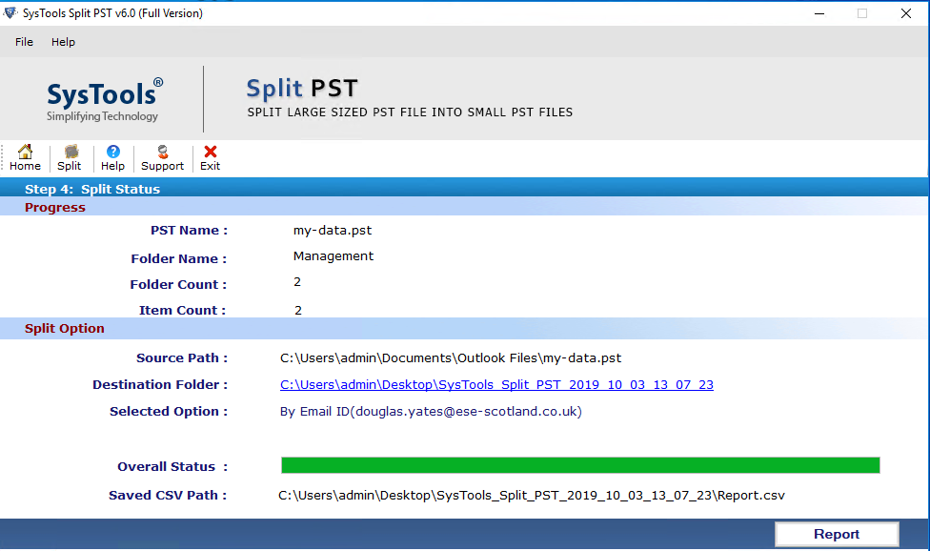Viewport: 930px width, 551px height.
Task: Click the 'Split Option' section heading
Action: click(x=65, y=329)
